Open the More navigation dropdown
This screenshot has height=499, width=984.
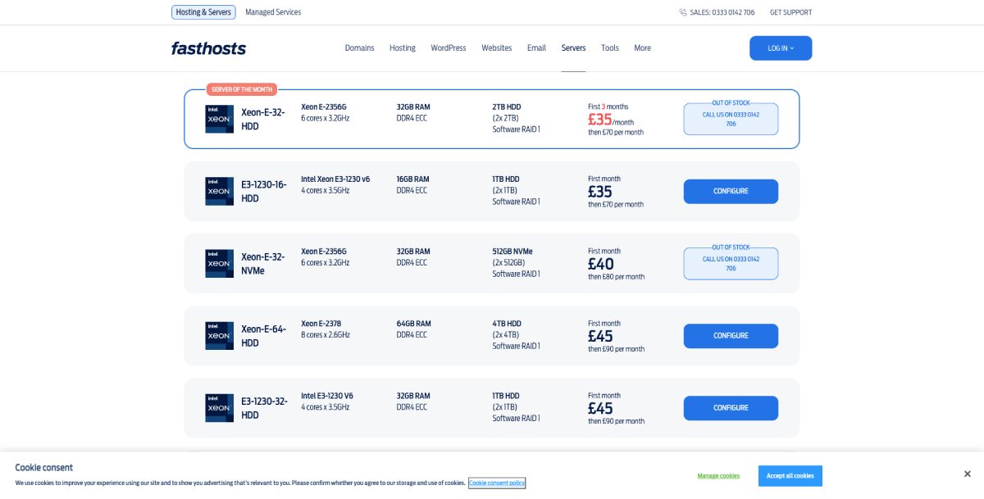(x=642, y=48)
